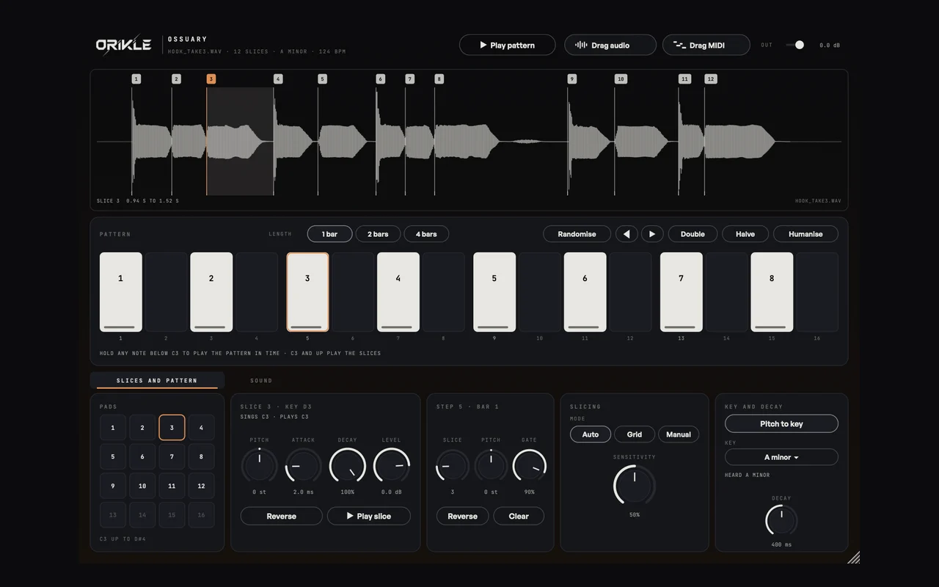This screenshot has height=587, width=939.
Task: Click the Drag audio waveform button
Action: click(610, 45)
